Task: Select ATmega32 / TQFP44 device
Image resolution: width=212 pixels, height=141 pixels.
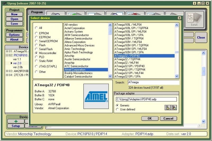Action: (x=144, y=59)
